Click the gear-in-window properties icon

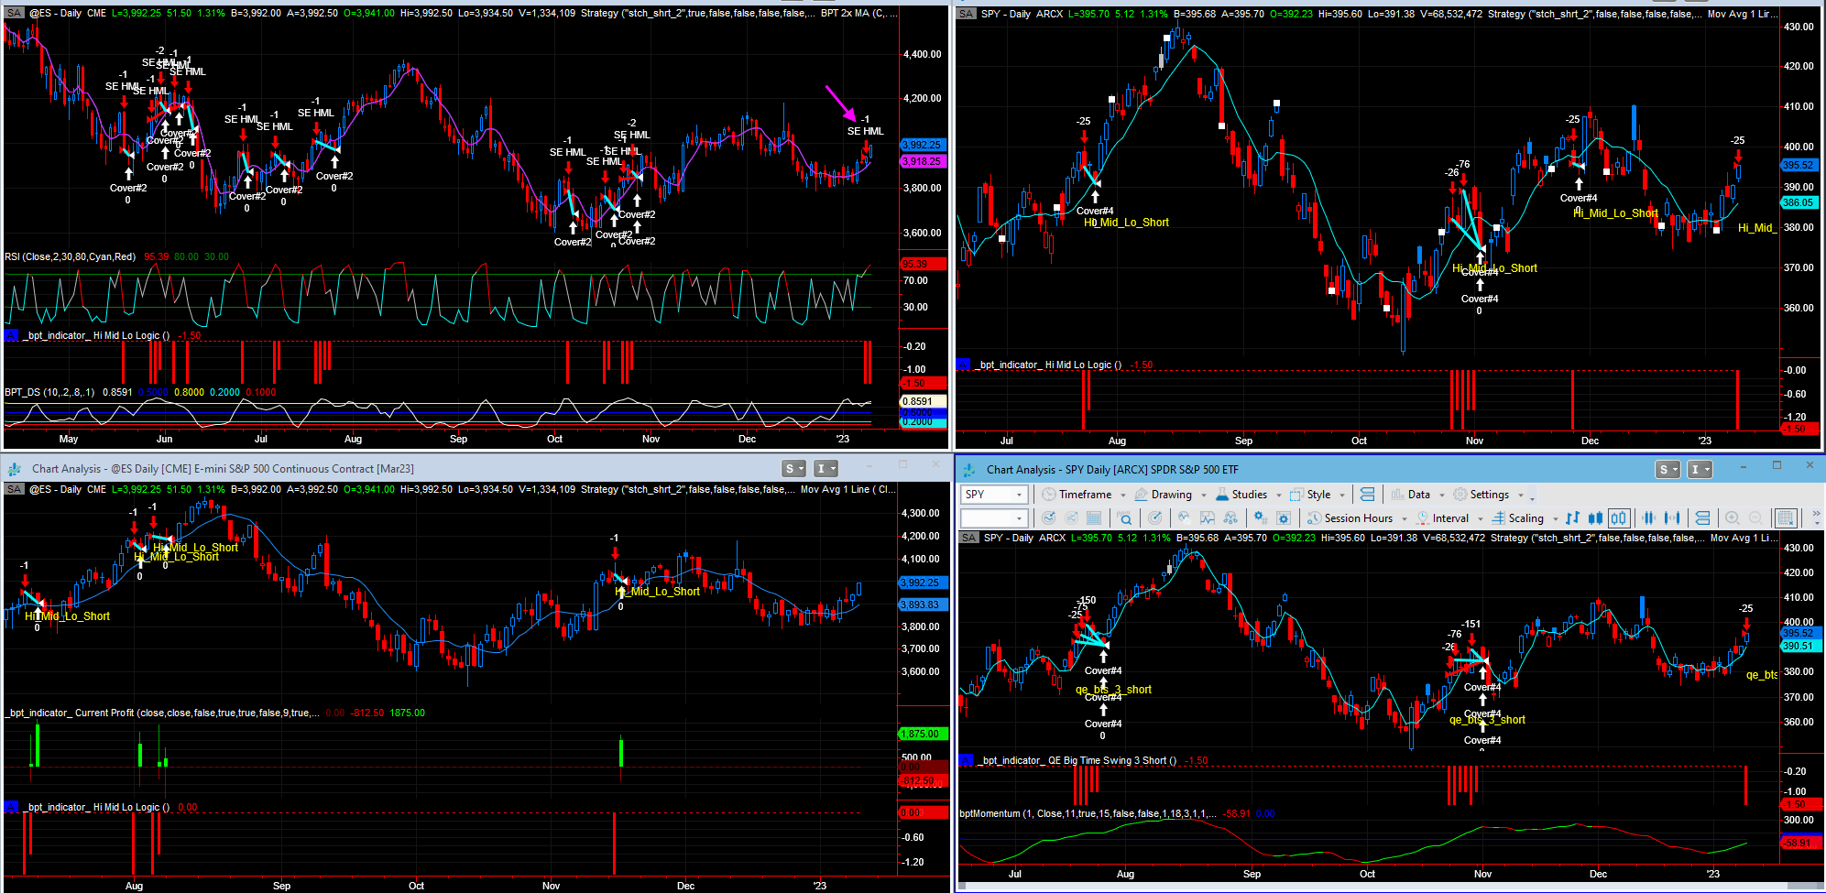1284,518
